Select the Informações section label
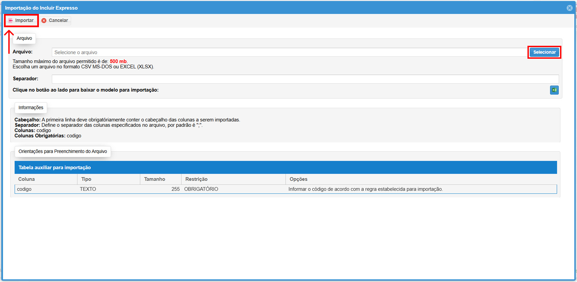 (31, 108)
